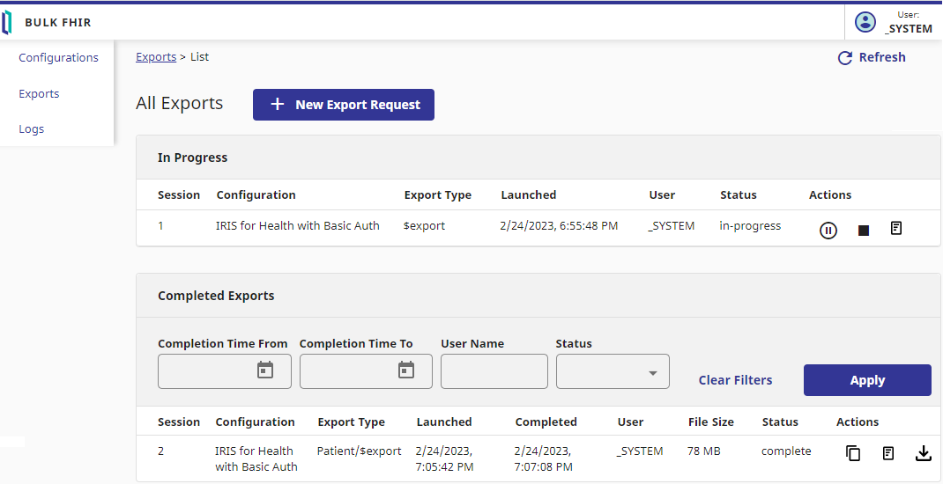
Task: Apply the completed exports filters
Action: tap(867, 380)
